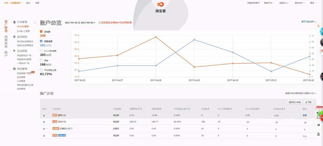Click 退出 logout link at top left

coord(28,3)
